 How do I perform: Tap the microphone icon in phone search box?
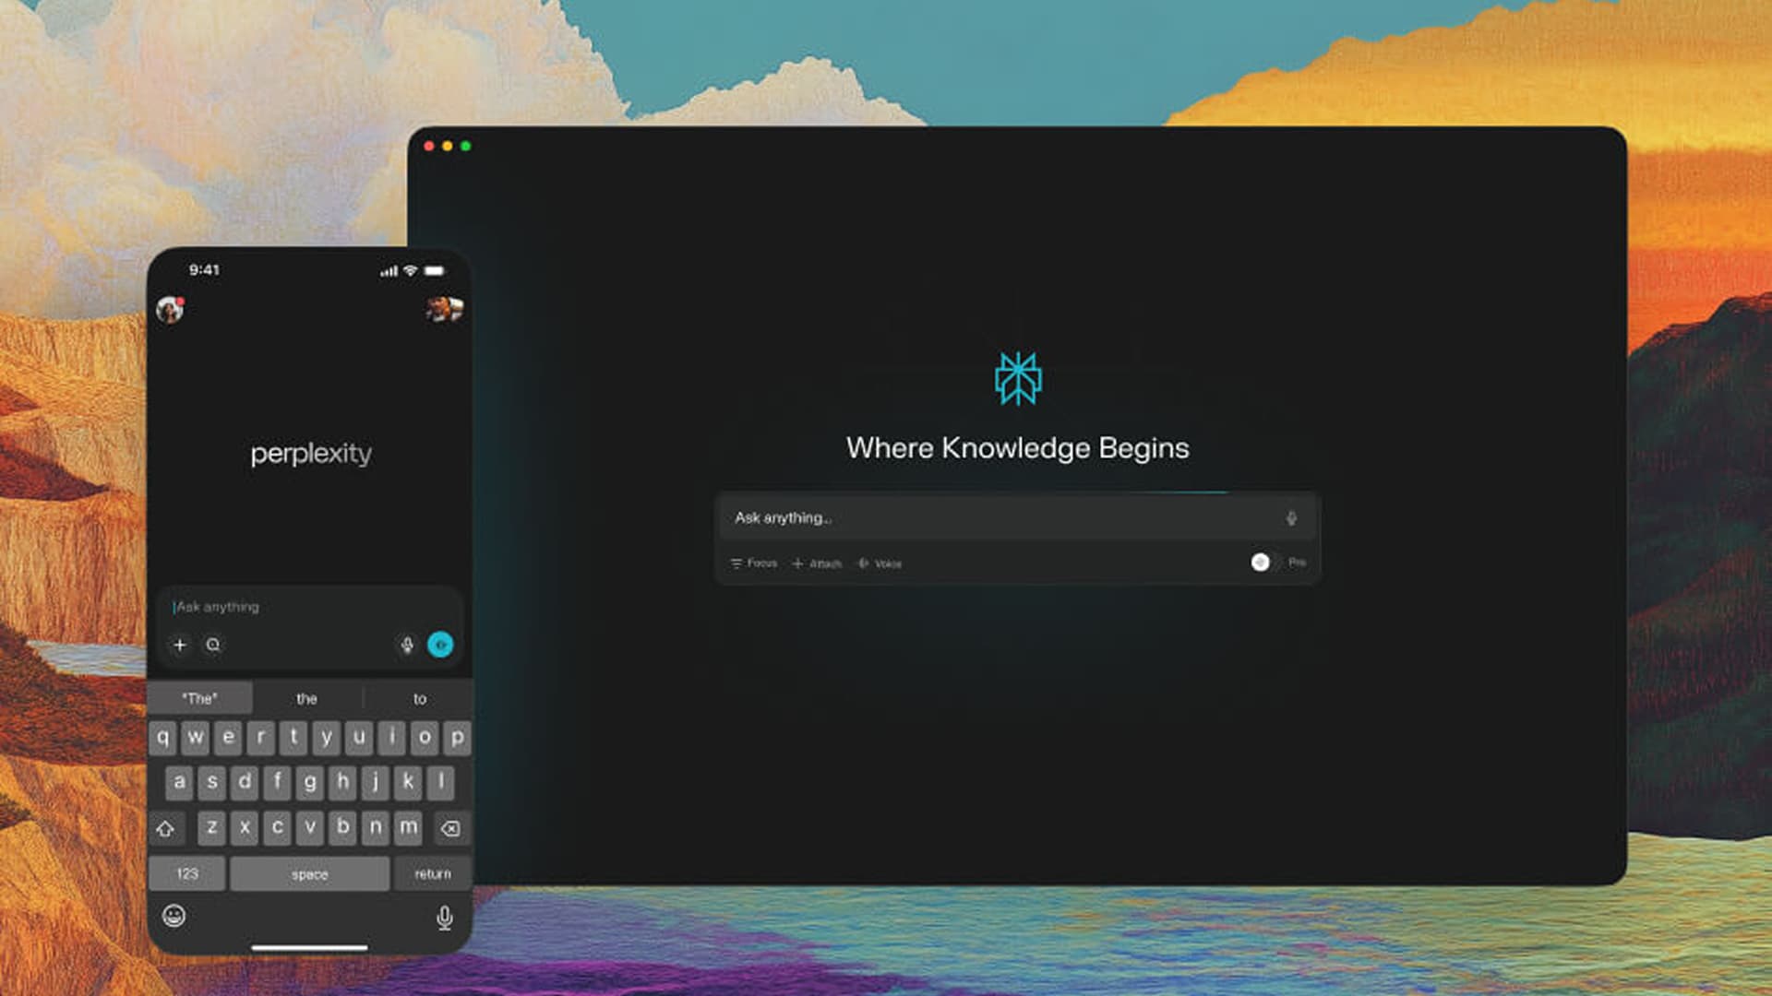(407, 645)
